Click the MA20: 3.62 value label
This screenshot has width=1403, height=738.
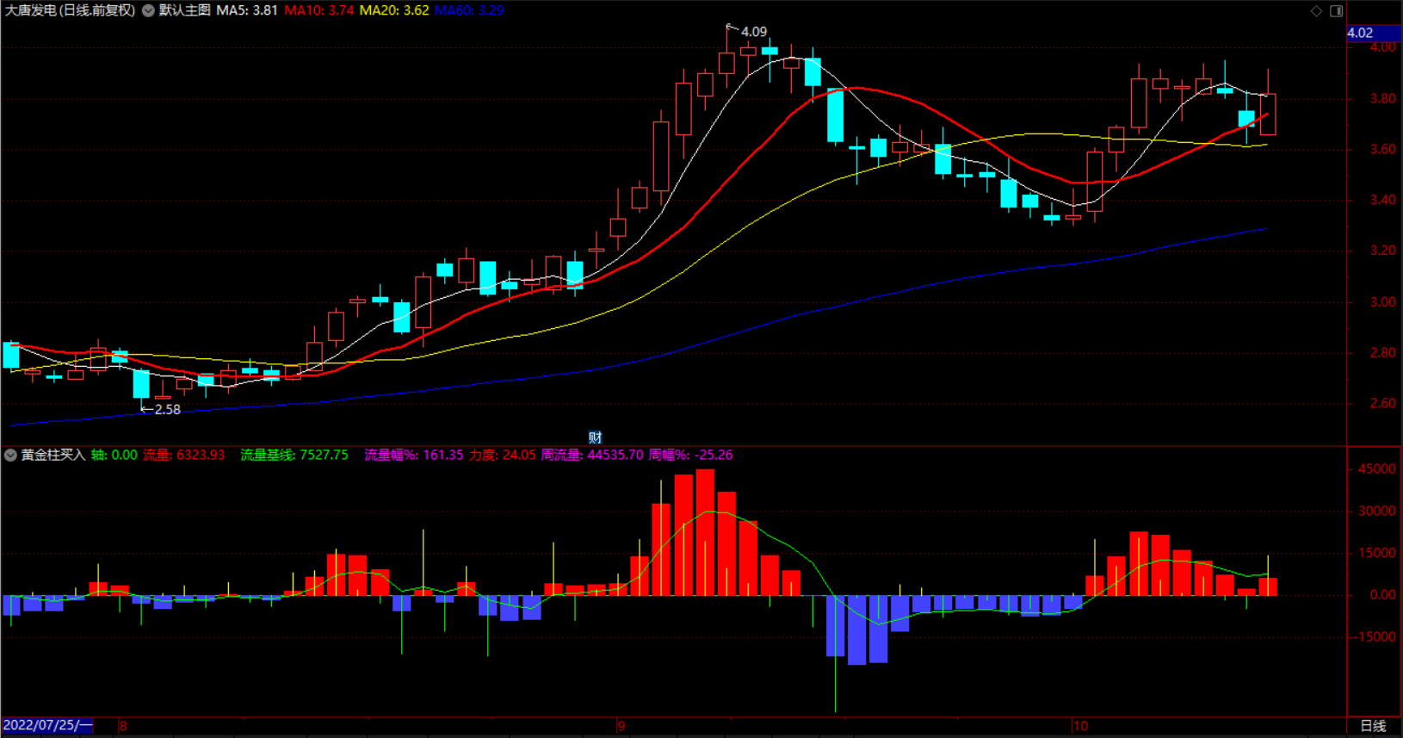tap(394, 10)
